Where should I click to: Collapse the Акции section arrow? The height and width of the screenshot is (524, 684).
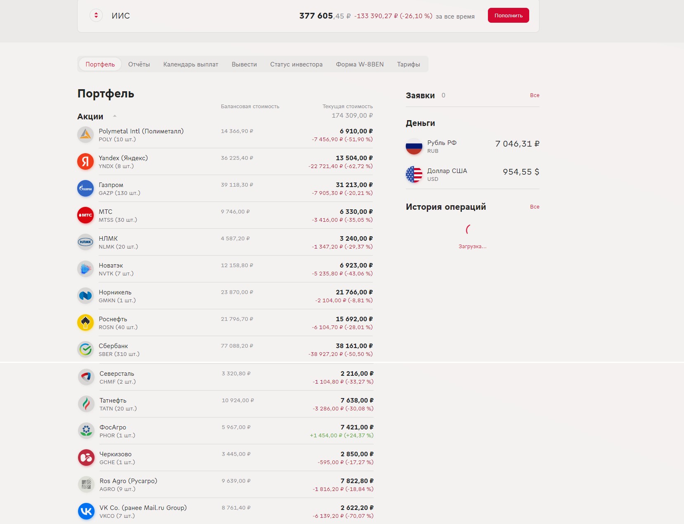115,116
